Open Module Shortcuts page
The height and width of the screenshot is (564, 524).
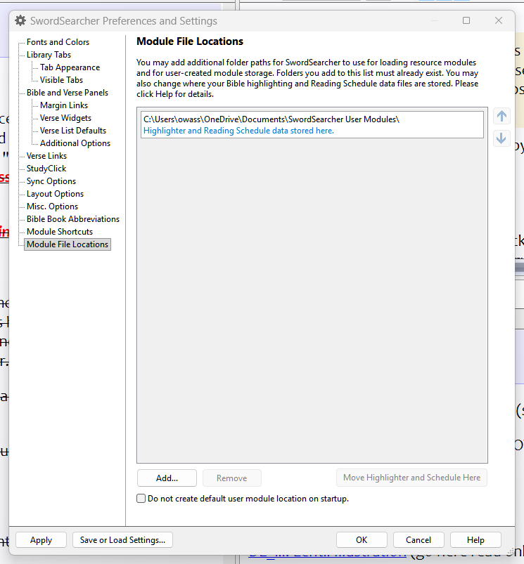point(59,231)
